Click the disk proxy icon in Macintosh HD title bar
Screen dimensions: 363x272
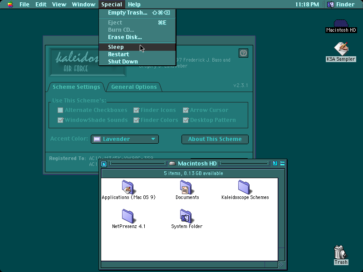172,164
